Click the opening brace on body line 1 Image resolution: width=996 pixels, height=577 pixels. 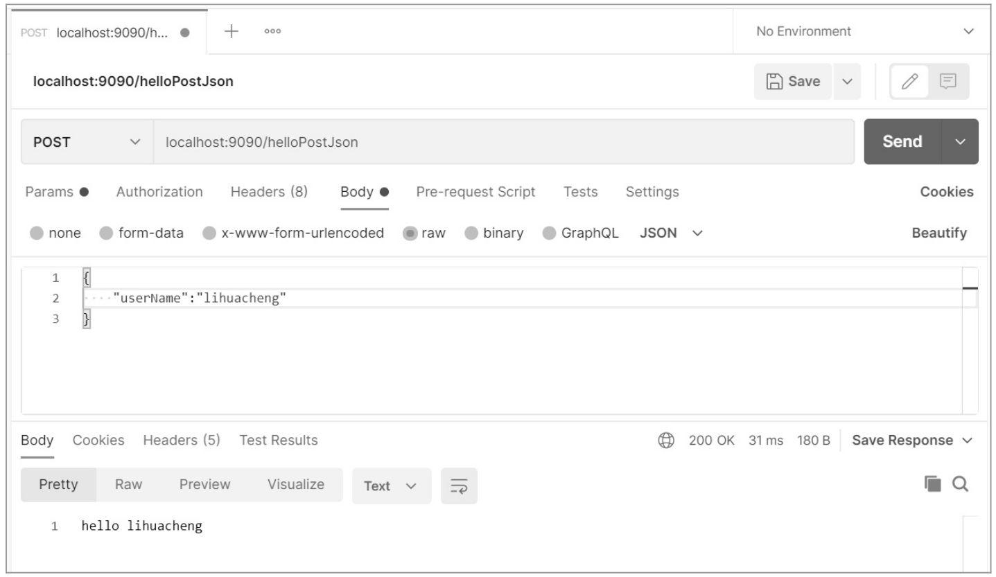87,278
